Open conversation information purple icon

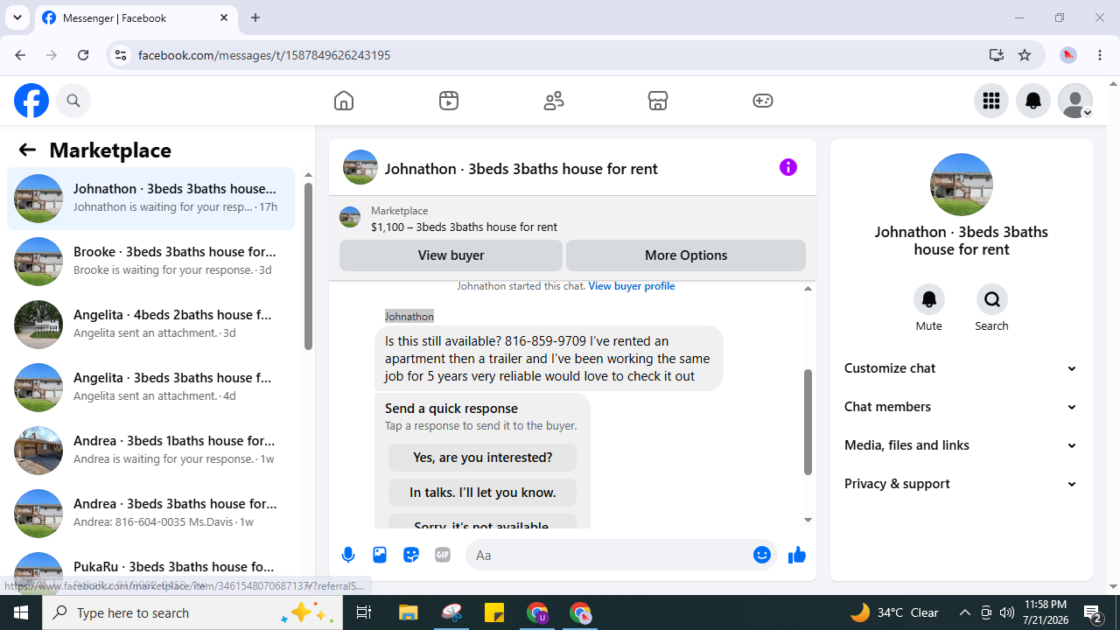tap(788, 167)
